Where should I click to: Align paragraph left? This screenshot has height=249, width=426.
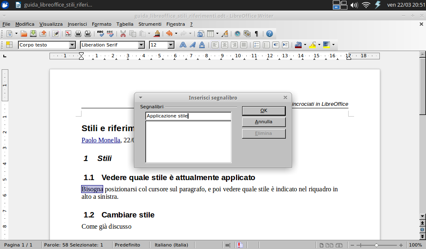tap(215, 45)
